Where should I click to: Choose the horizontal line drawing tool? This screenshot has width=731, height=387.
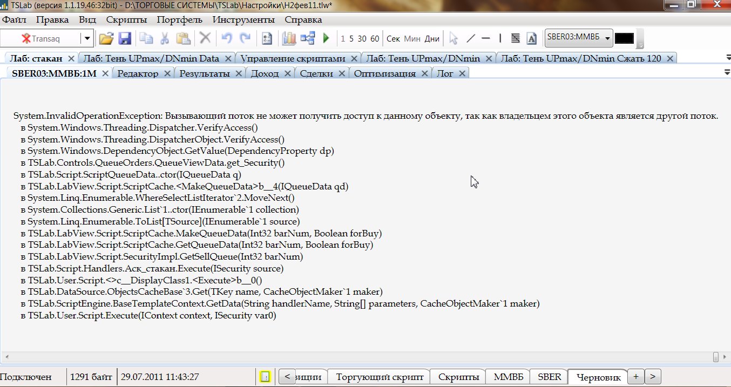tap(485, 38)
